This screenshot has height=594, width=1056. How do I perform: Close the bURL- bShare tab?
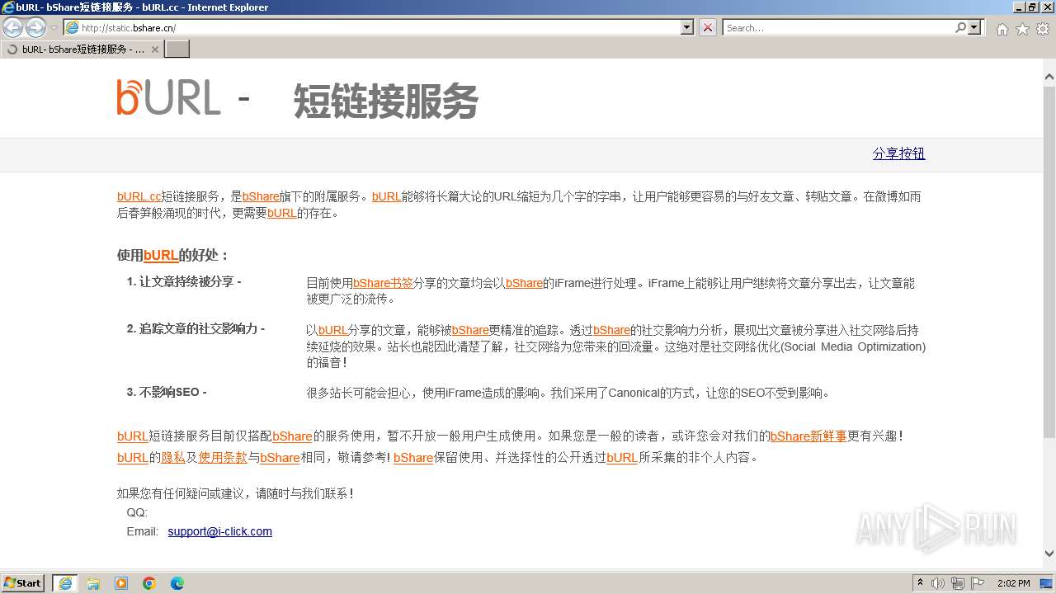[155, 49]
